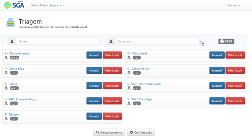The width and height of the screenshot is (252, 140).
Task: Open the S - SAP - Psicológo link
Action: point(140,99)
